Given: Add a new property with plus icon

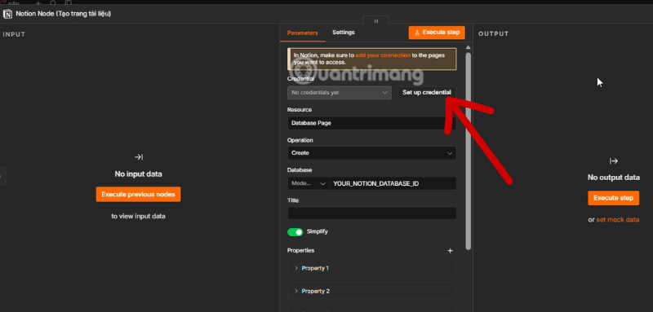Looking at the screenshot, I should (x=450, y=251).
